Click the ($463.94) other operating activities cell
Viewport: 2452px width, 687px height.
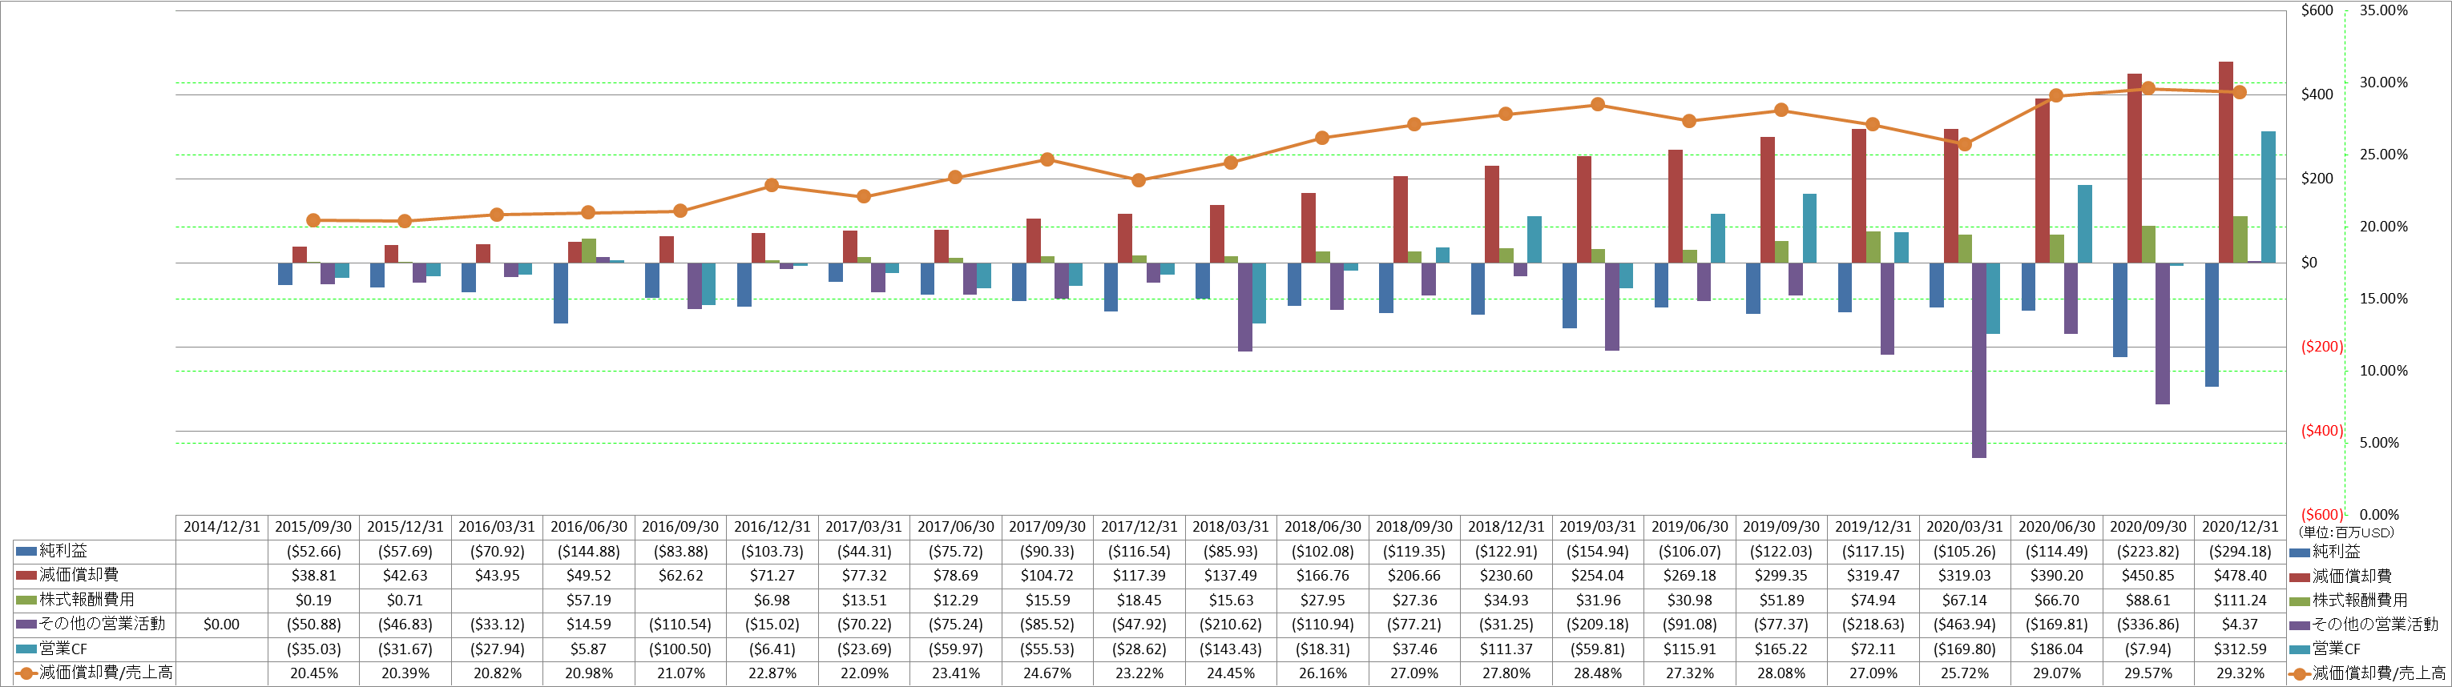coord(1965,625)
